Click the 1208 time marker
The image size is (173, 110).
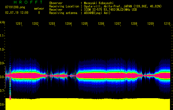tap(134, 24)
